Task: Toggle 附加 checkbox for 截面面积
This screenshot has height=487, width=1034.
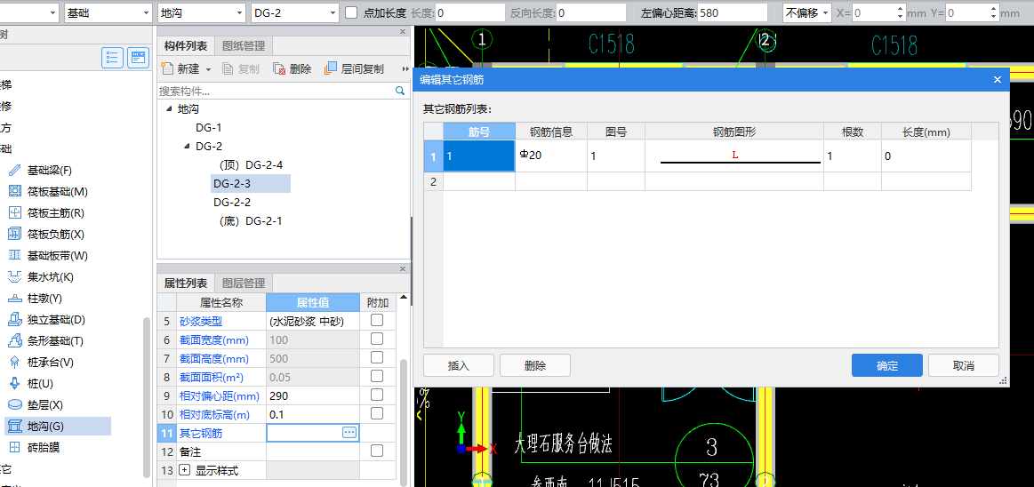Action: 377,376
